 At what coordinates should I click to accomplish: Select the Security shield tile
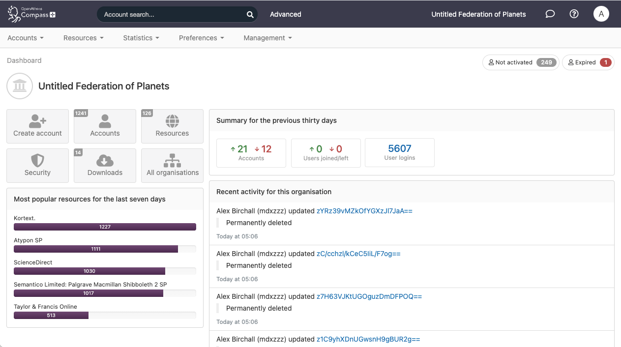pyautogui.click(x=37, y=166)
